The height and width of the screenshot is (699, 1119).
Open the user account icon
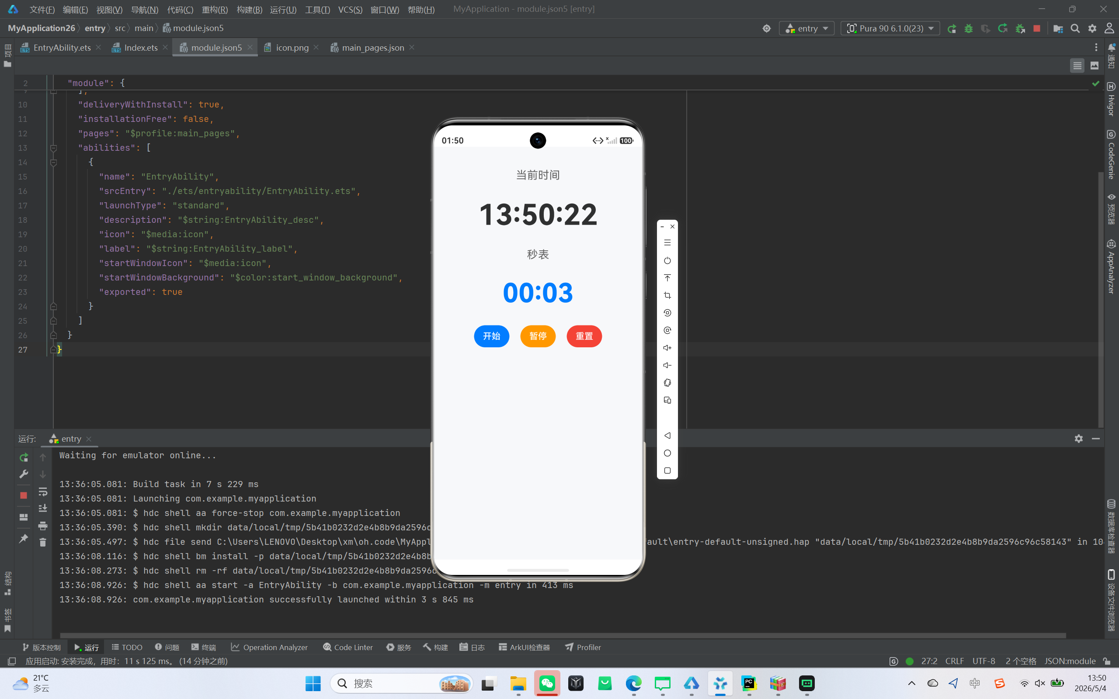coord(1109,29)
